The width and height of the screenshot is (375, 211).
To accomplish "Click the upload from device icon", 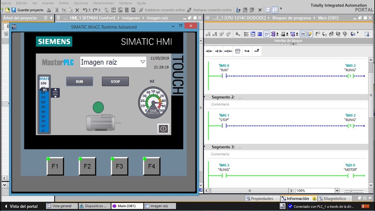I will [x=120, y=10].
